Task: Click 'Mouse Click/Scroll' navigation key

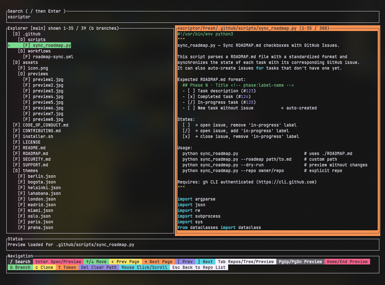Action: point(144,267)
